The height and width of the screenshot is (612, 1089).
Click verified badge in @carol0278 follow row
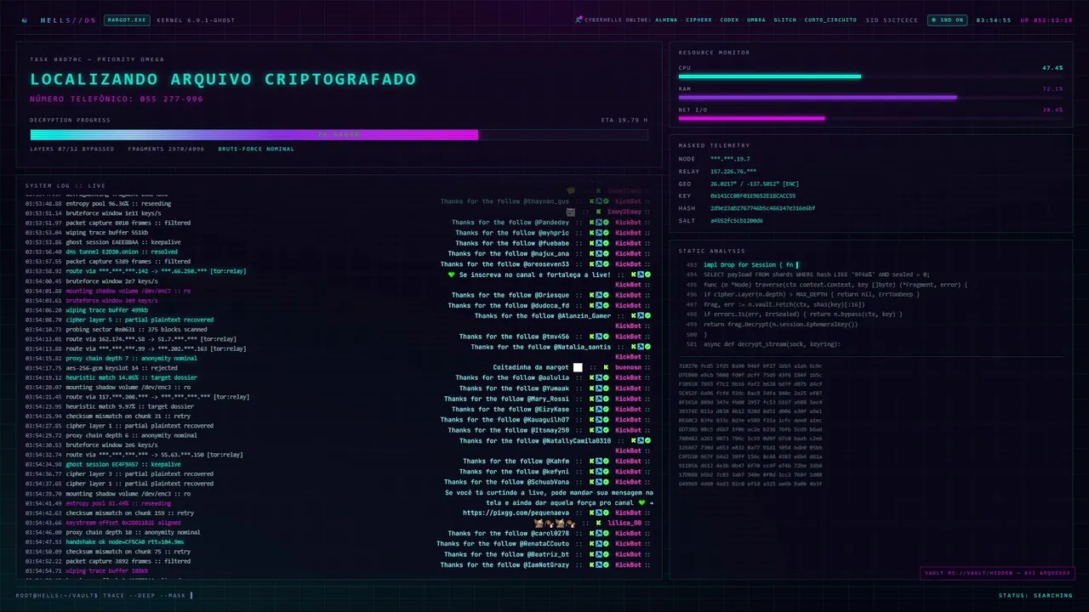[x=606, y=533]
